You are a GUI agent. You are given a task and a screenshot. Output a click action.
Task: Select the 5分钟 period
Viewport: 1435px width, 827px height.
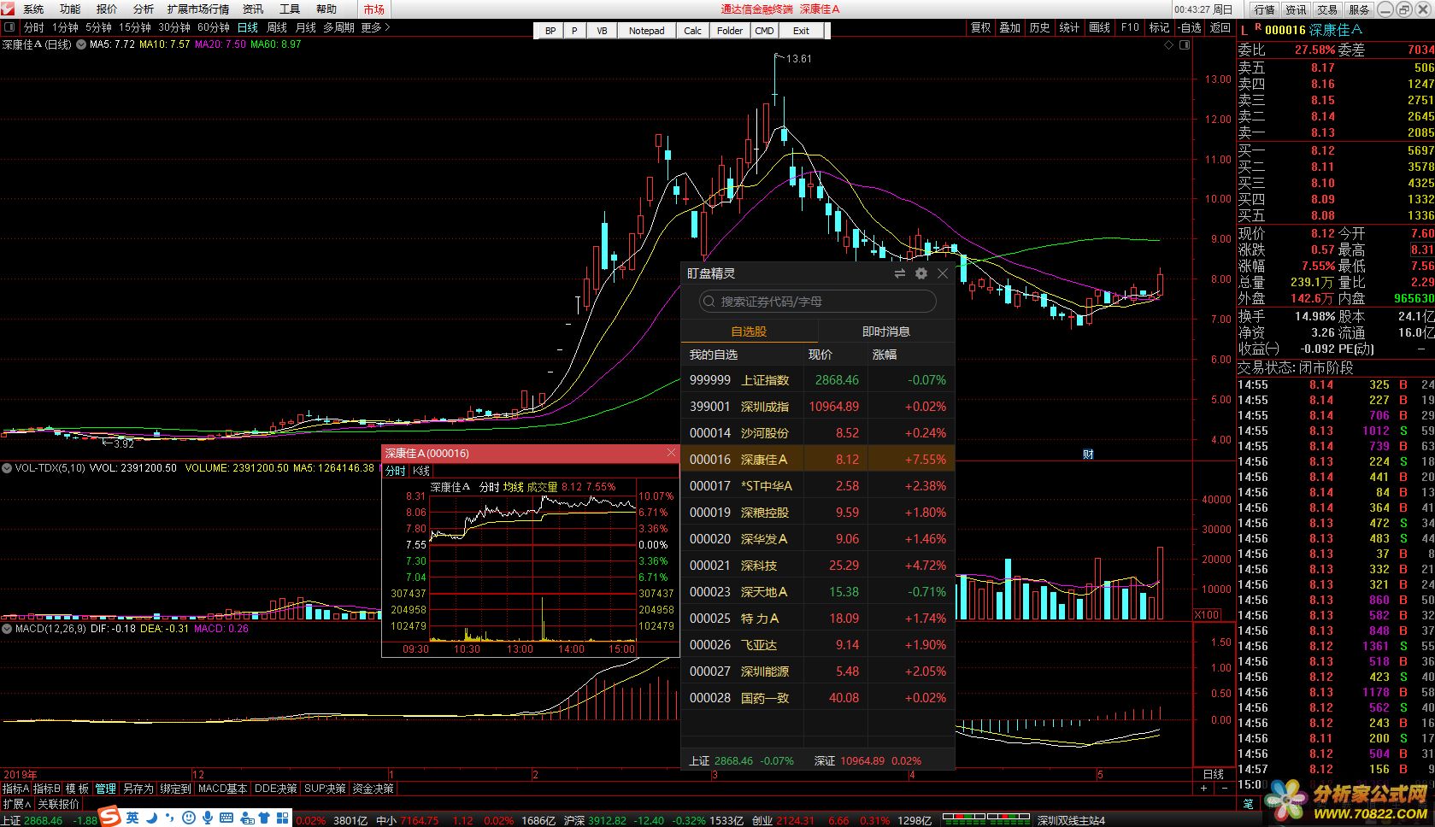click(x=98, y=27)
